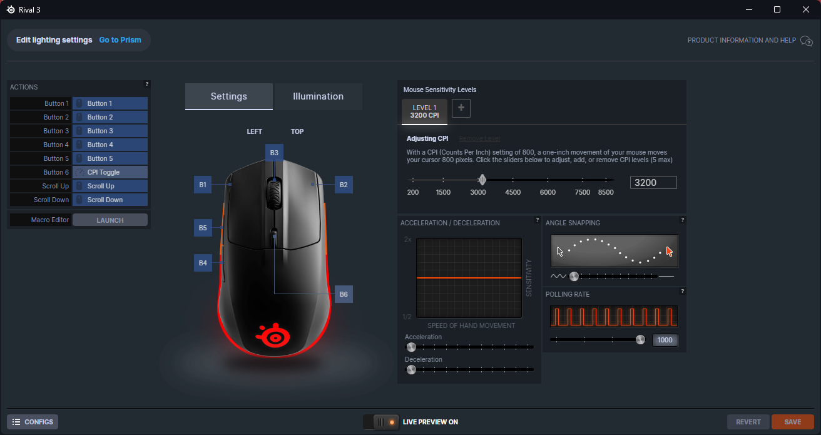This screenshot has height=435, width=821.
Task: Click the Actions panel help question mark
Action: tap(147, 84)
